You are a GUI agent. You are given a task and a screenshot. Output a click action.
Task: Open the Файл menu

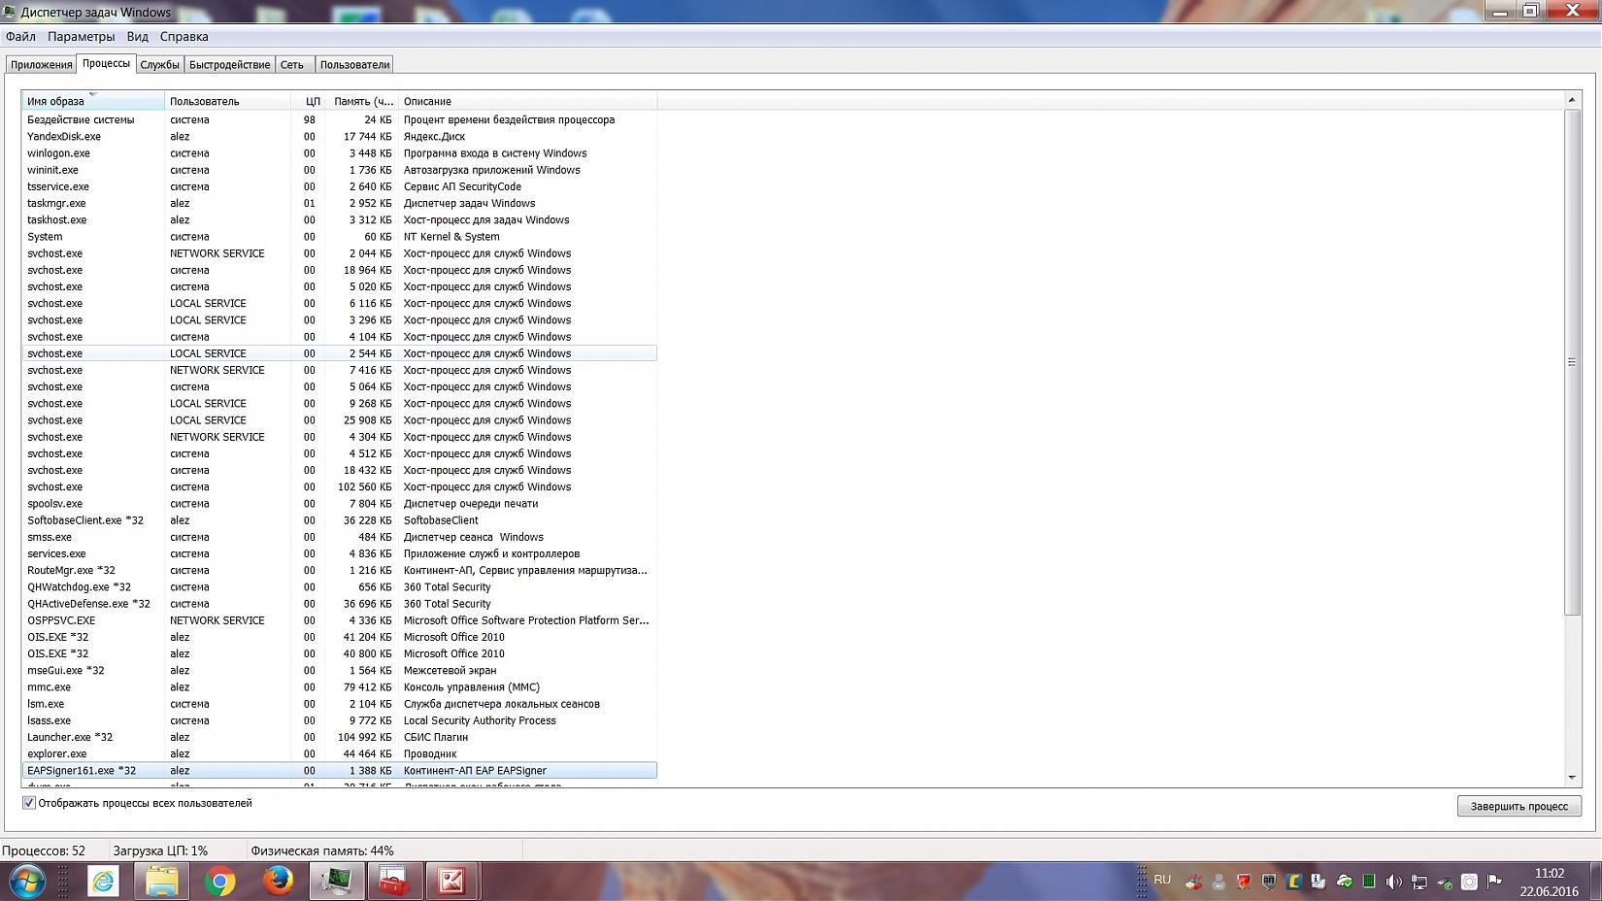pos(20,37)
